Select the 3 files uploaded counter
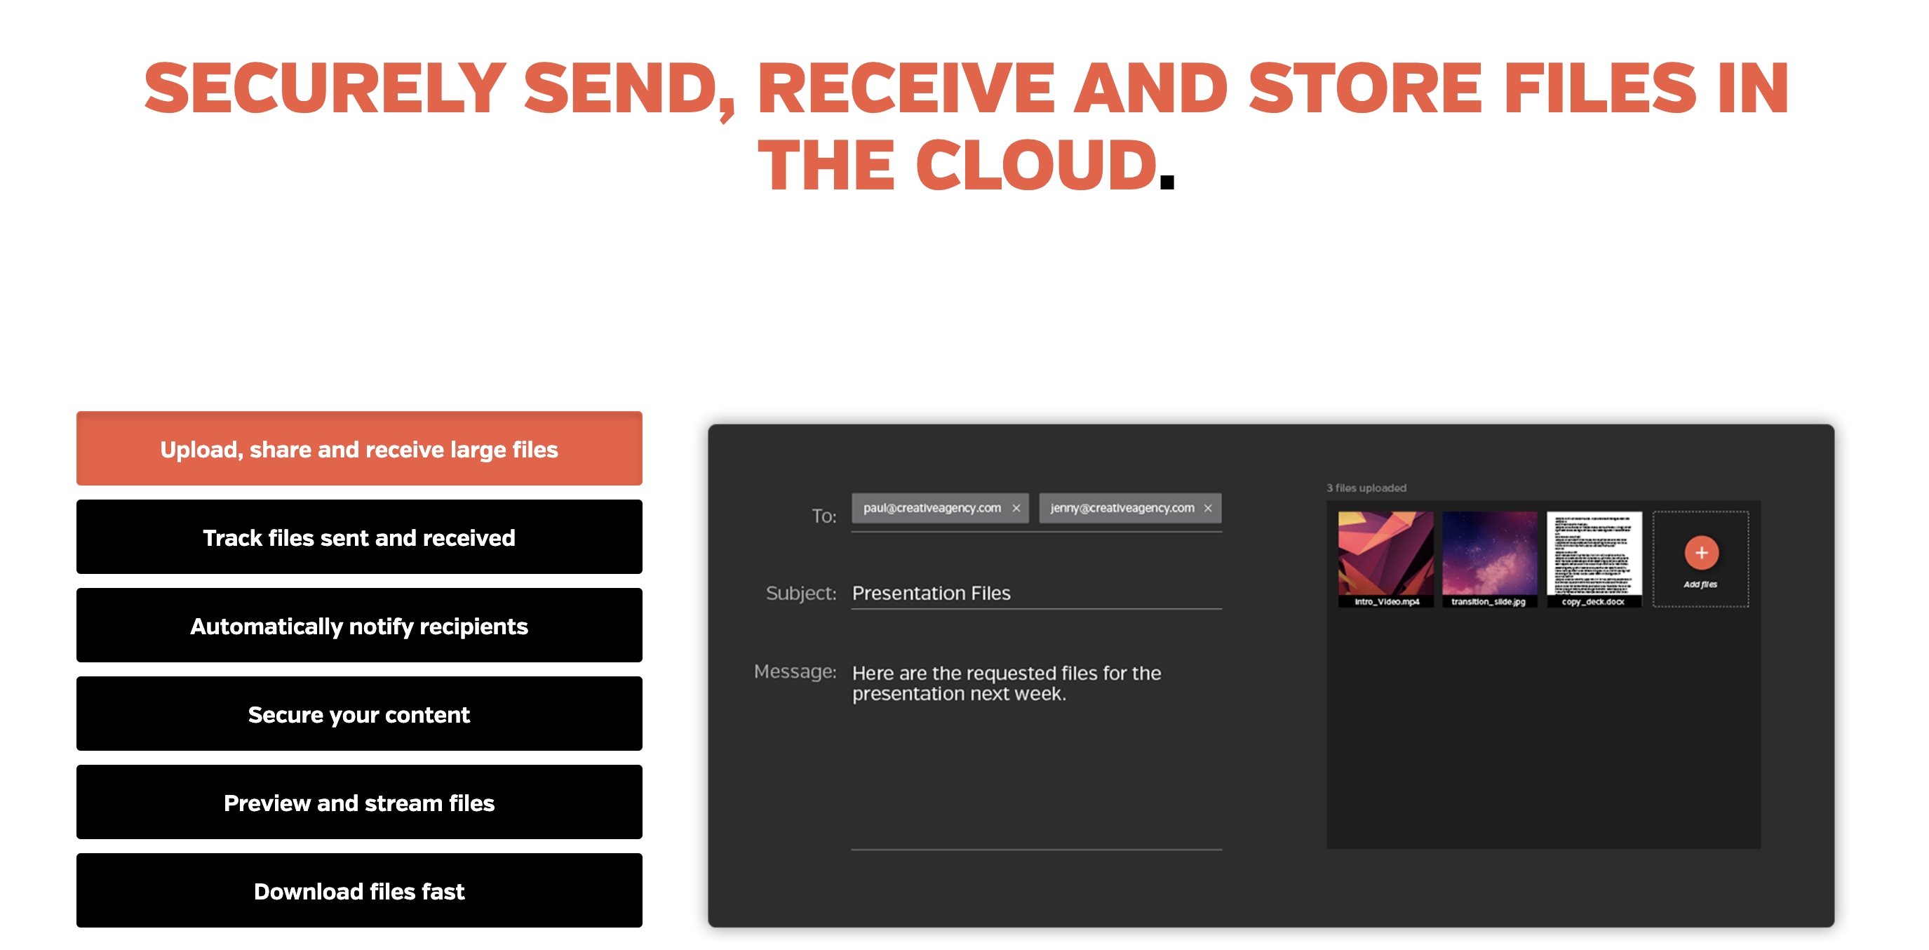Image resolution: width=1929 pixels, height=950 pixels. pyautogui.click(x=1363, y=488)
